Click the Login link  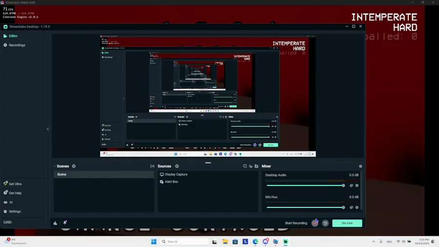click(7, 222)
